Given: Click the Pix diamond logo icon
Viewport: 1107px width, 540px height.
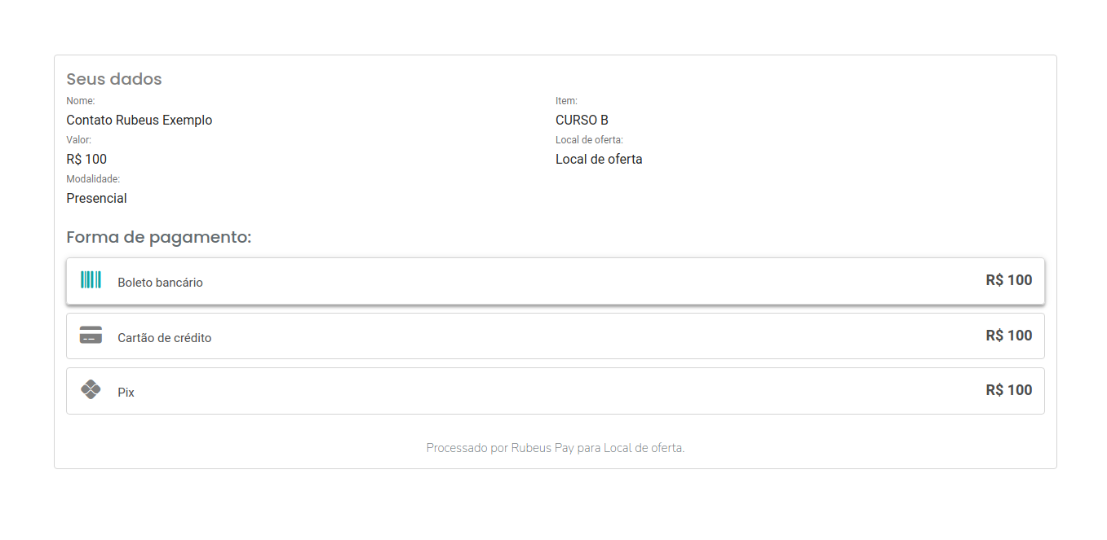Looking at the screenshot, I should click(91, 389).
